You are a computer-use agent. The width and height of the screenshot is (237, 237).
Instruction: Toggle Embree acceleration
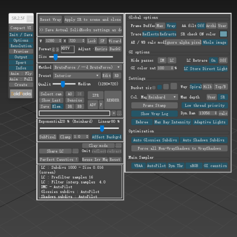pos(142,122)
